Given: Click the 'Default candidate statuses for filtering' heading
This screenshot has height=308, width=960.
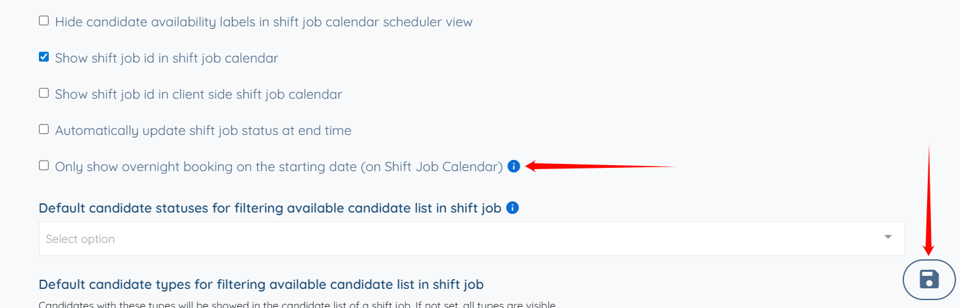Looking at the screenshot, I should click(x=270, y=208).
